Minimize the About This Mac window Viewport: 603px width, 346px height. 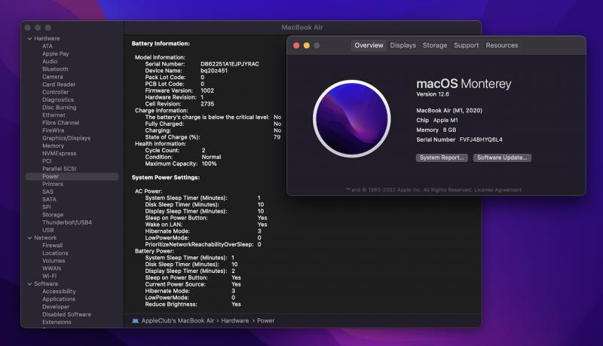coord(307,45)
